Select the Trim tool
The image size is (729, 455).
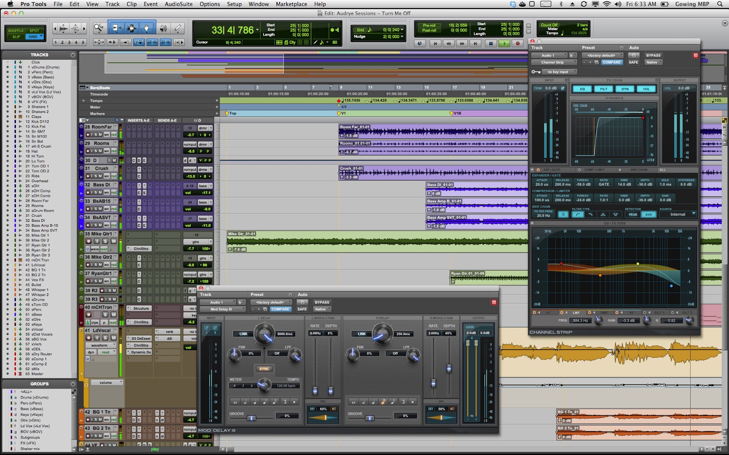click(117, 27)
